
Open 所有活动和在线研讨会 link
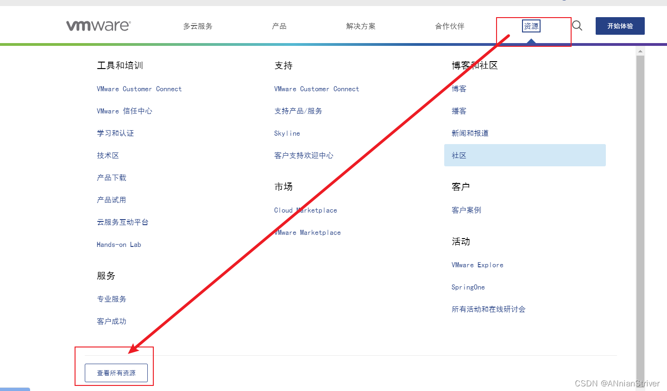click(489, 309)
